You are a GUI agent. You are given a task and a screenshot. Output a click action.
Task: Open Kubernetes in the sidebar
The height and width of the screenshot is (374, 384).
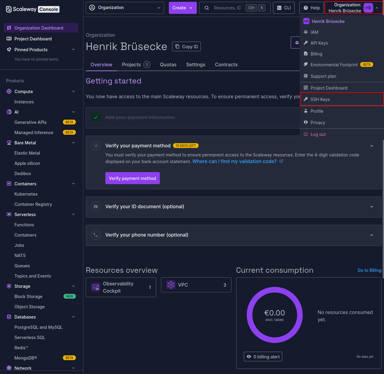click(26, 194)
